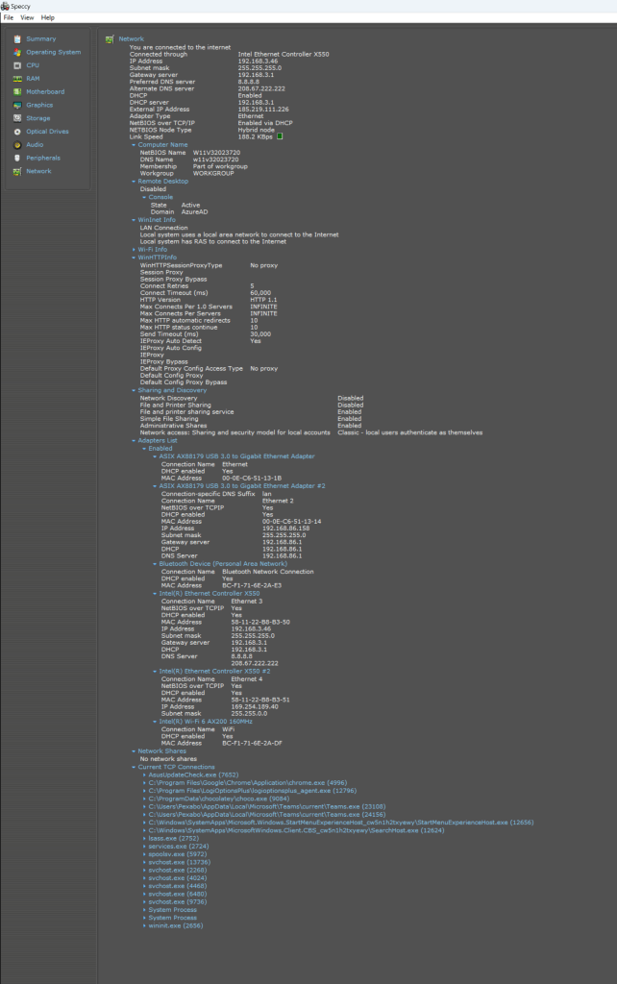
Task: Click the Network heading icon in main panel
Action: (110, 38)
